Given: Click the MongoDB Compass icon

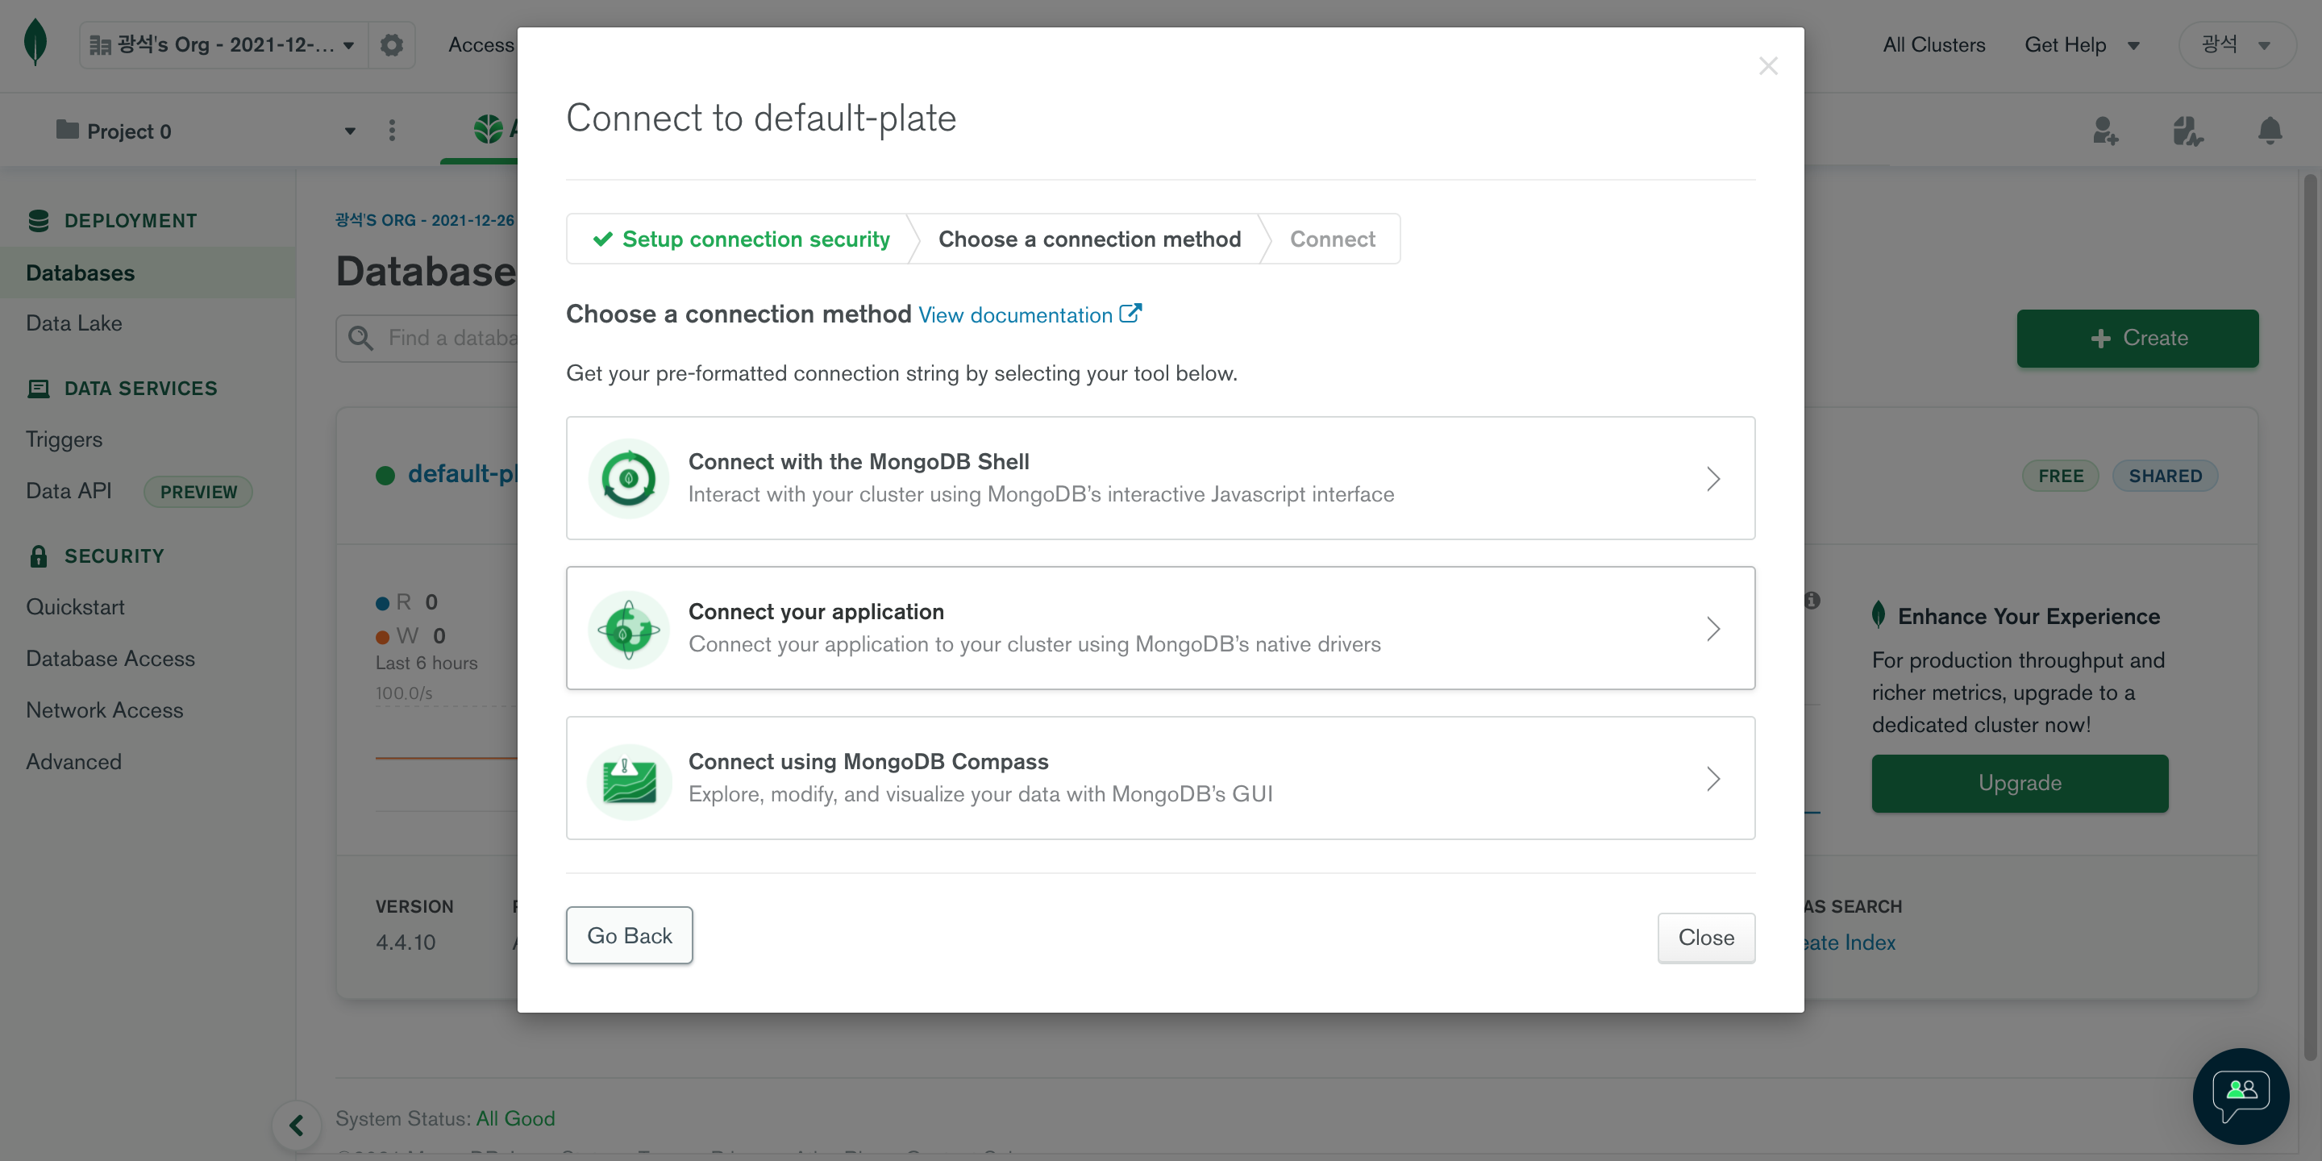Looking at the screenshot, I should tap(629, 780).
